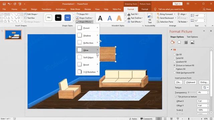The width and height of the screenshot is (214, 120).
Task: Click the File... button to insert picture
Action: [179, 82]
